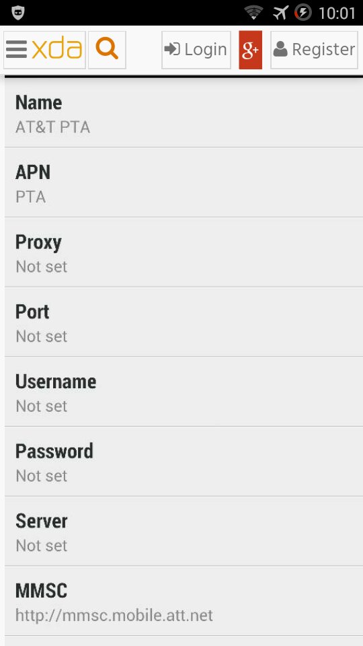Click the Login button

click(196, 49)
